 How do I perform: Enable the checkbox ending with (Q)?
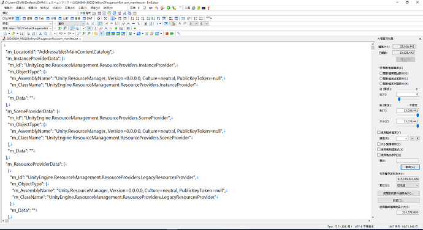[379, 155]
